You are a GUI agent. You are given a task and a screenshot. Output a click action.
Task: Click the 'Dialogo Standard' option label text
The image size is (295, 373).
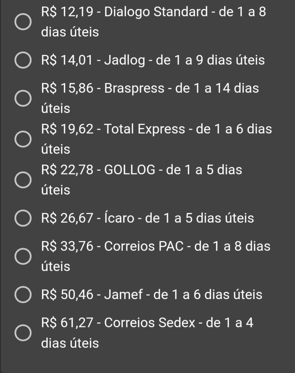click(156, 12)
